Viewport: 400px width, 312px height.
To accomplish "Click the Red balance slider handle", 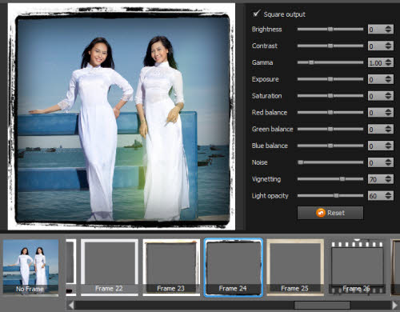I will [330, 112].
